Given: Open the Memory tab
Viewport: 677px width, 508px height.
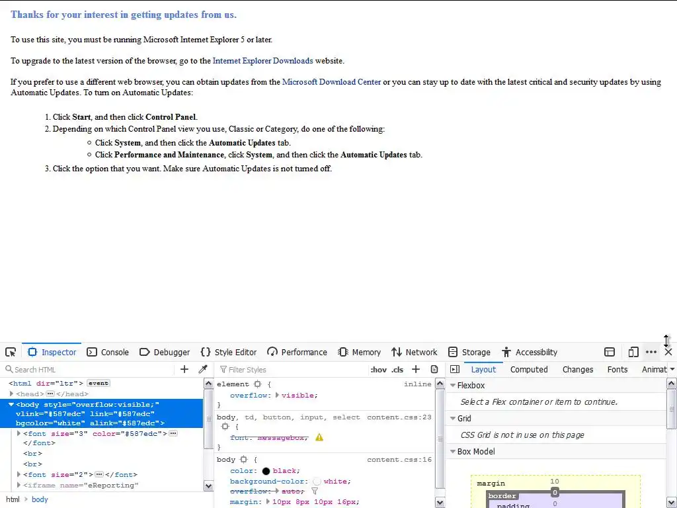Looking at the screenshot, I should point(359,352).
